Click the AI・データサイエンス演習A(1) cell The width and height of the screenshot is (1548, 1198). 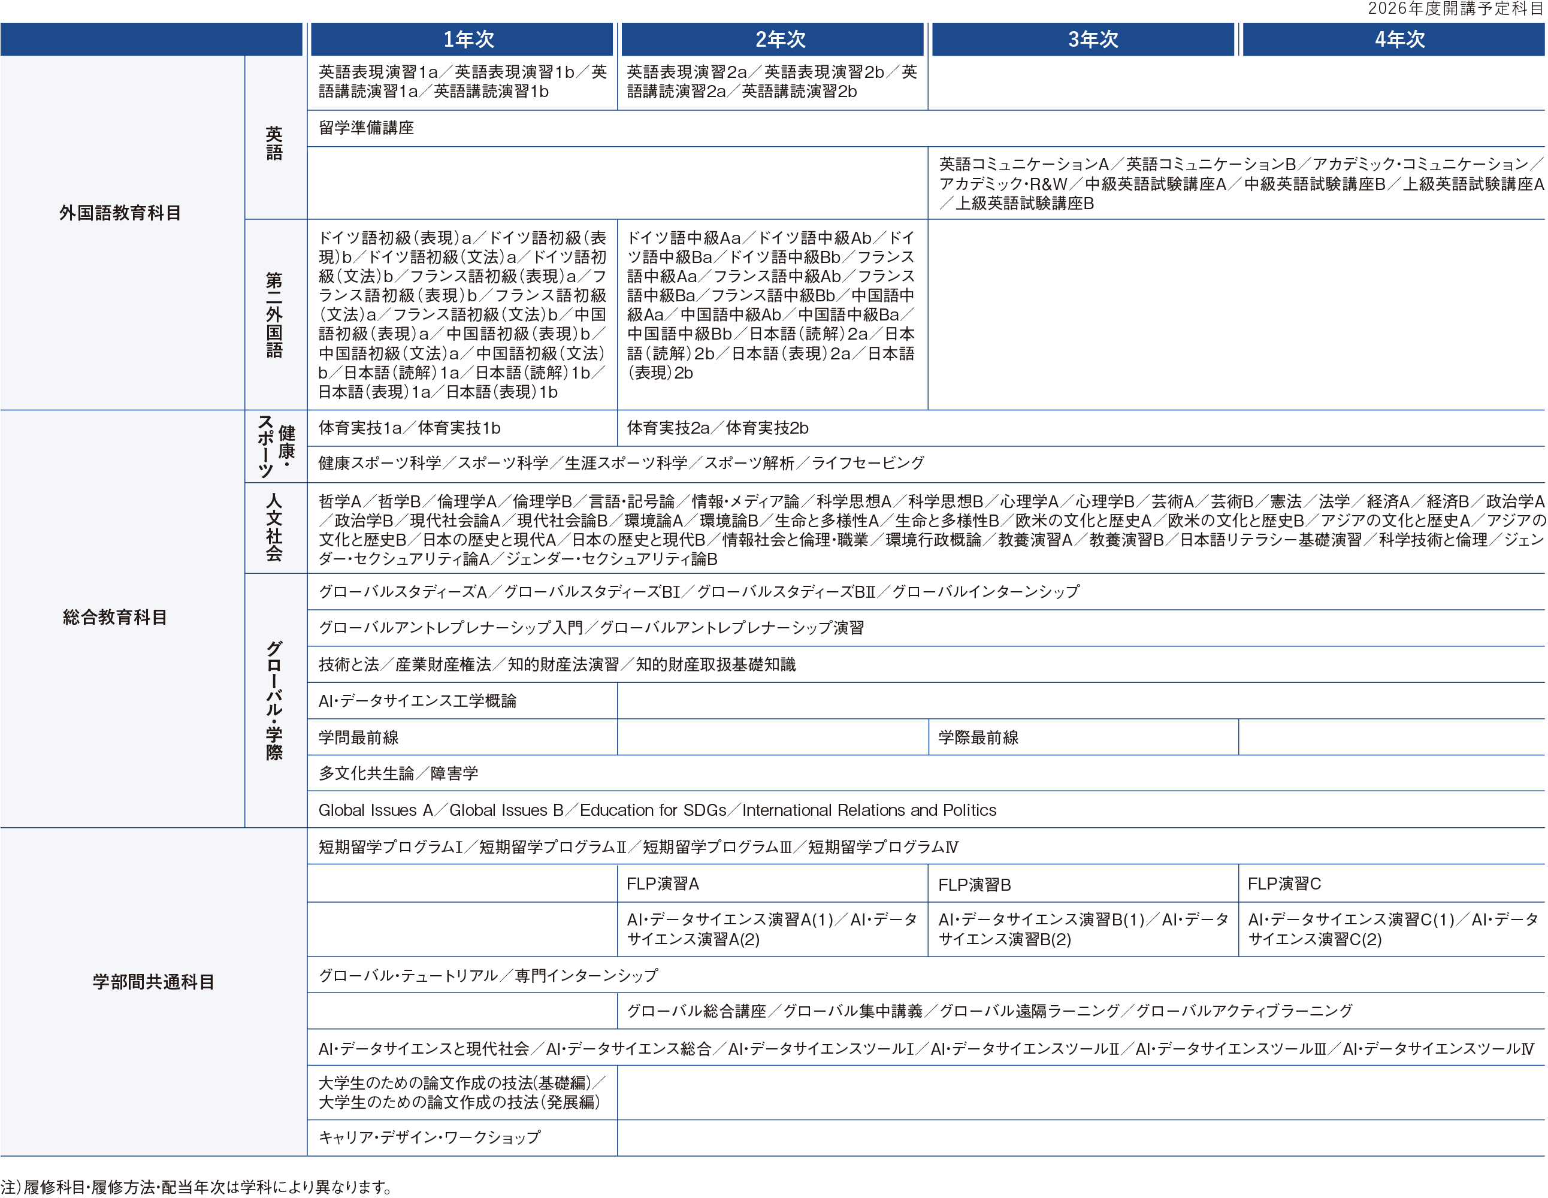773,929
